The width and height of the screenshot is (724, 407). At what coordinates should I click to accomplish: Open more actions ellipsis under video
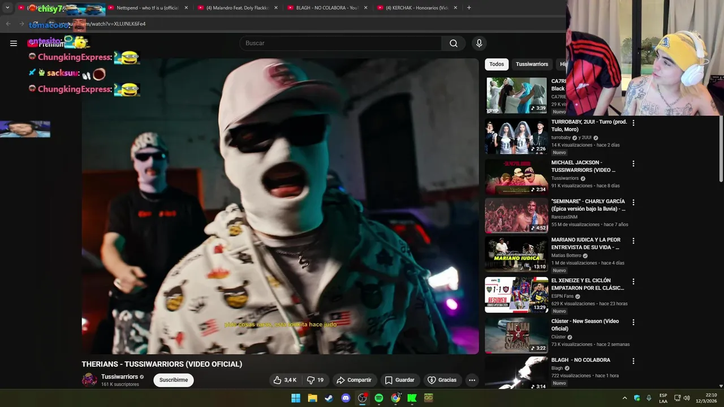coord(472,380)
